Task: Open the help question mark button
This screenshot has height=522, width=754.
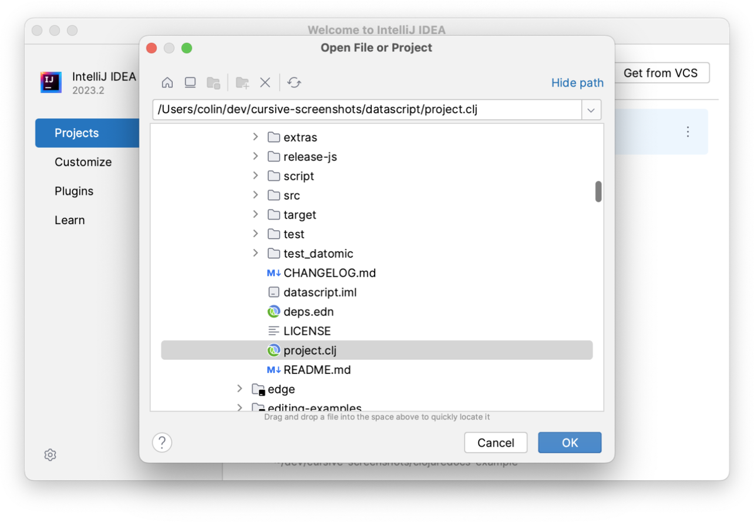Action: (162, 442)
